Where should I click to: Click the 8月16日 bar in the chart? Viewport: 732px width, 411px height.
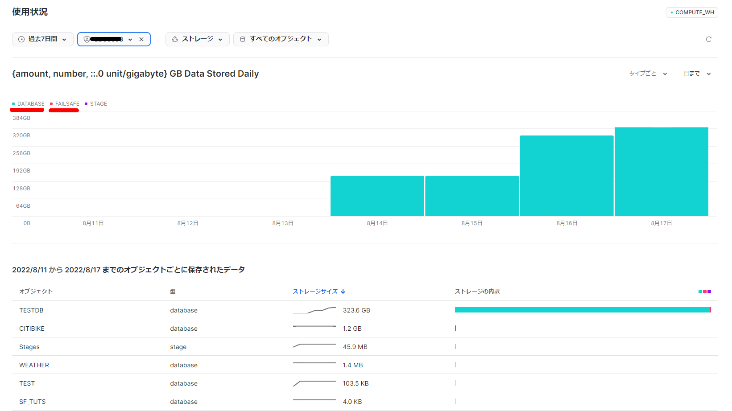(567, 176)
